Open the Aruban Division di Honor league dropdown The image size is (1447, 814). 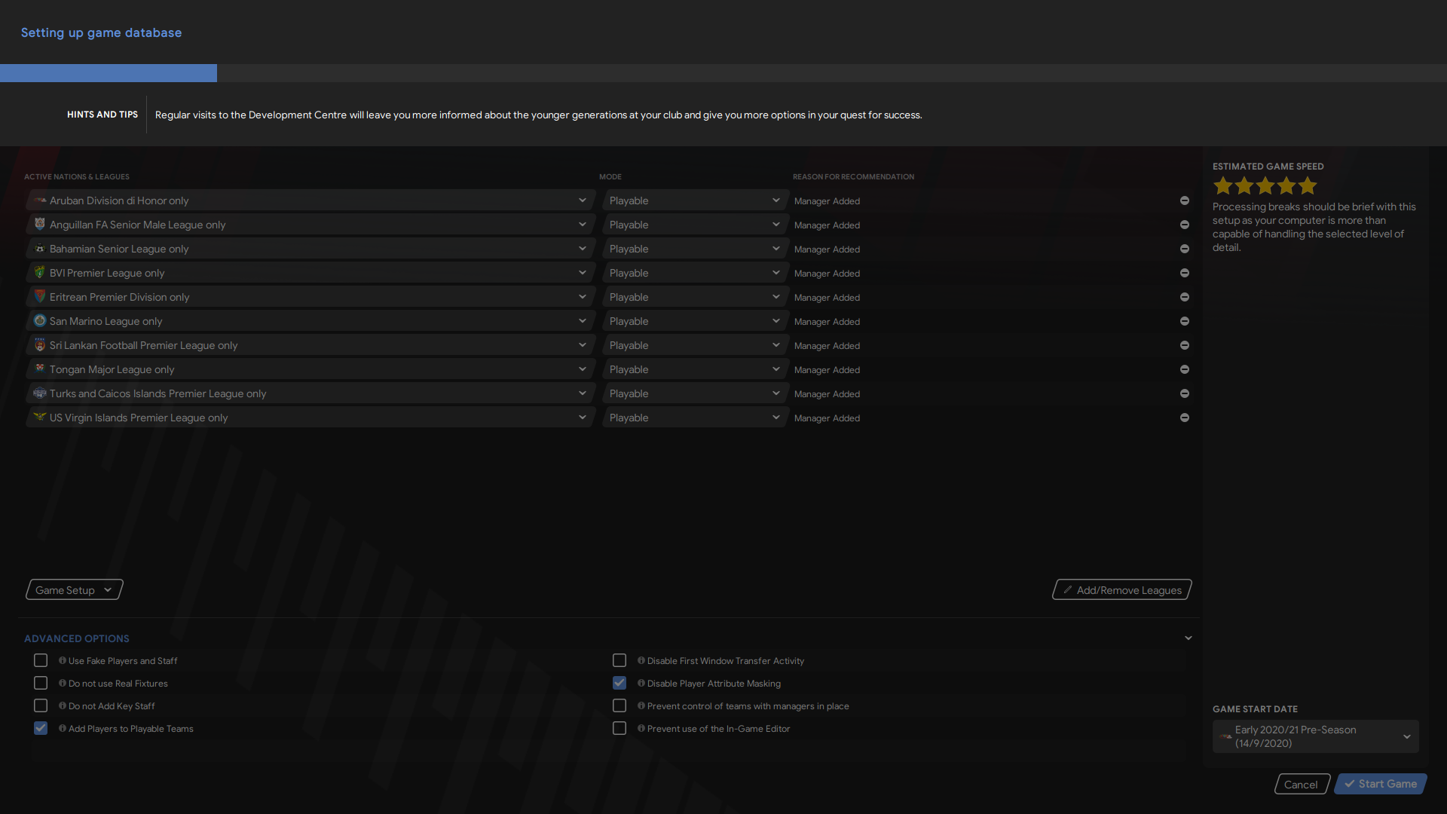[311, 200]
